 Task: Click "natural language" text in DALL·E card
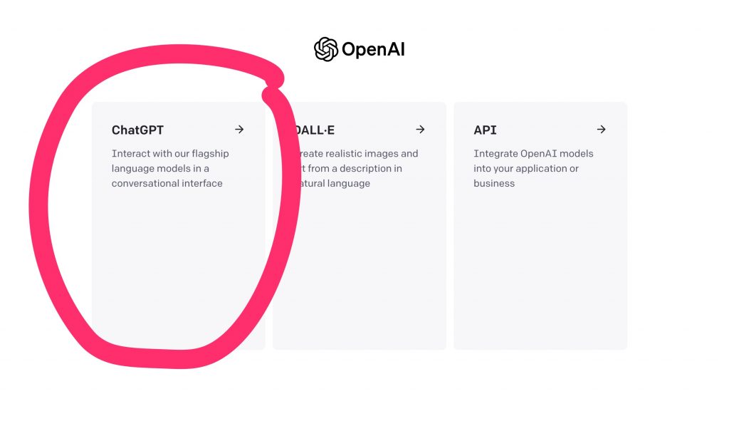335,184
